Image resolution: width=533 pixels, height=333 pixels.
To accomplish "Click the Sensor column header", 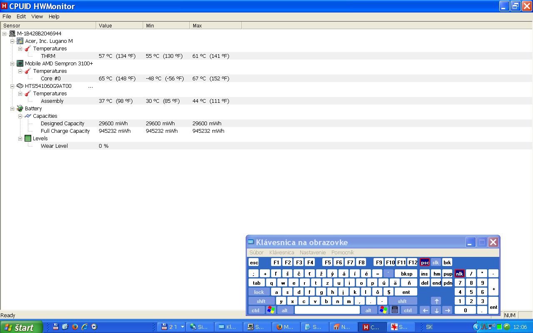I will [48, 25].
